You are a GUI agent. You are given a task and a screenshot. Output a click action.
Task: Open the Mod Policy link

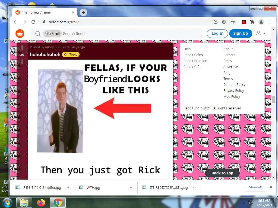coord(232,97)
